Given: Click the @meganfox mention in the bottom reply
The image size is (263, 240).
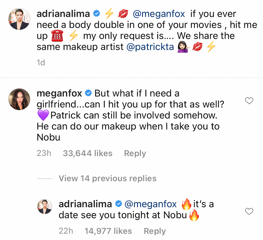Looking at the screenshot, I should (x=150, y=204).
